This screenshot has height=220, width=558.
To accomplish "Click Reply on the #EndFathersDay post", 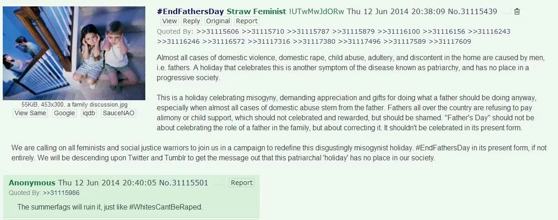I will tap(191, 21).
